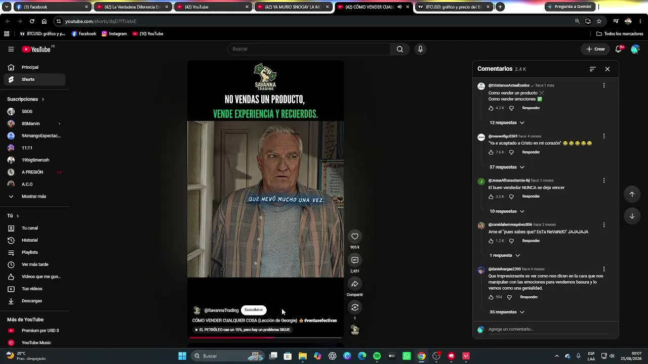Seek on the Short's red progress bar
This screenshot has height=364, width=648.
[x=265, y=337]
